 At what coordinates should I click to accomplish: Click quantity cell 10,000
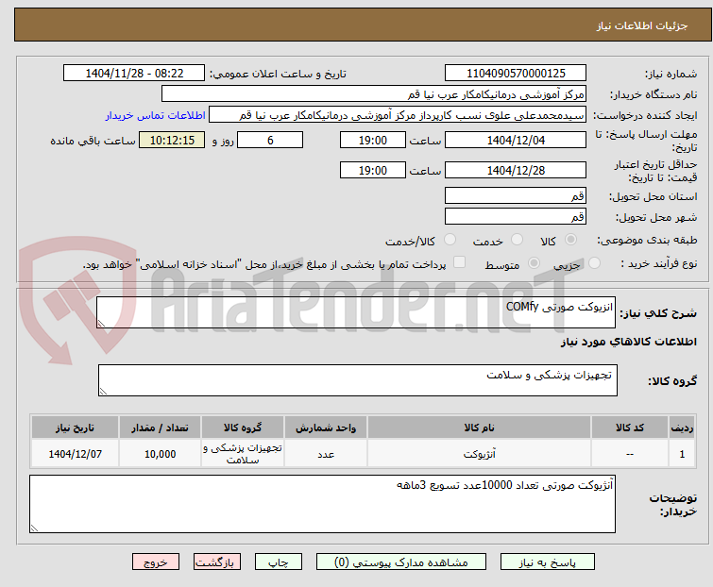(x=160, y=453)
